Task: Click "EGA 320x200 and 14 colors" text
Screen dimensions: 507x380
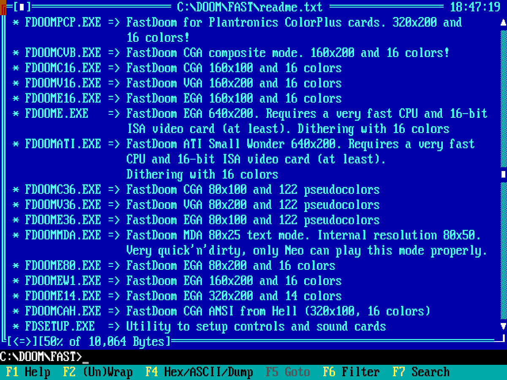Action: pos(263,296)
